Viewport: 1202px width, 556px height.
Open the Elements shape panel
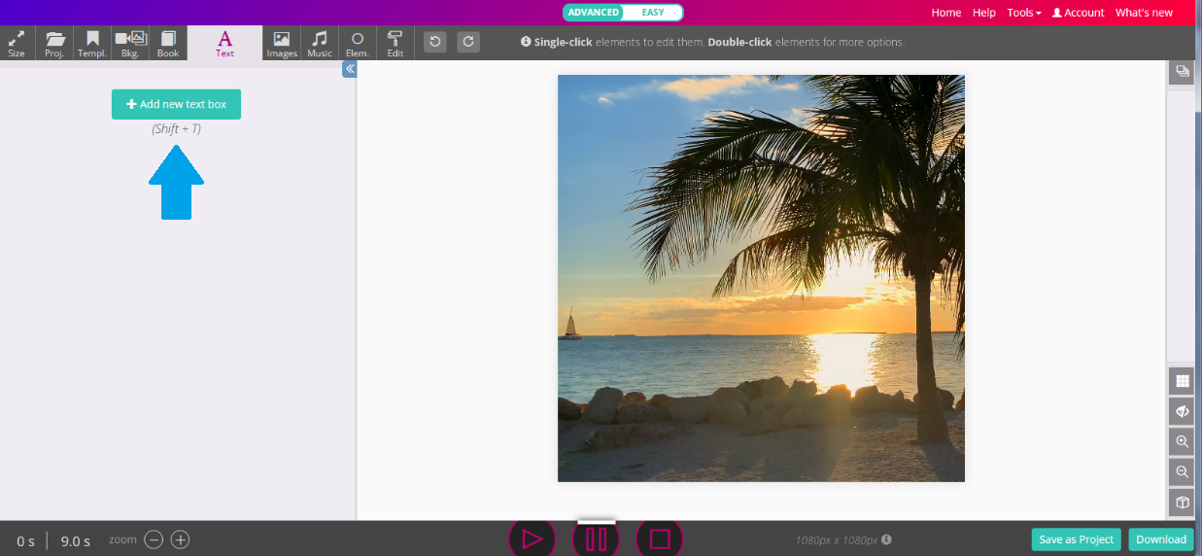click(x=358, y=44)
